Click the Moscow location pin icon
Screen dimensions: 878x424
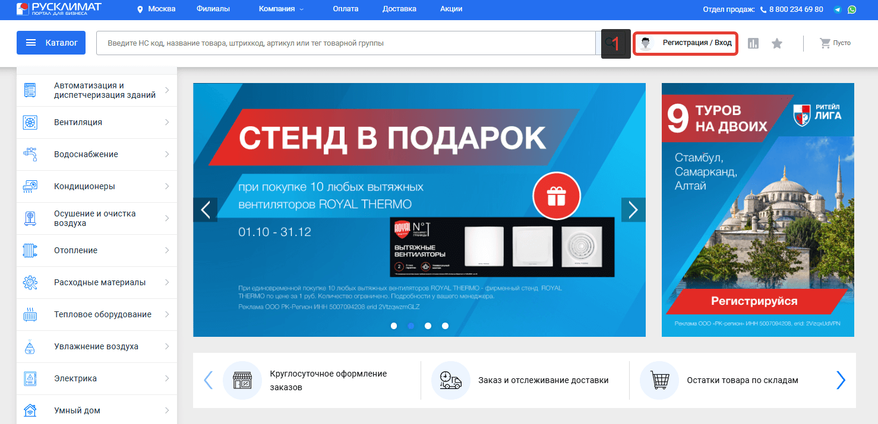point(140,9)
